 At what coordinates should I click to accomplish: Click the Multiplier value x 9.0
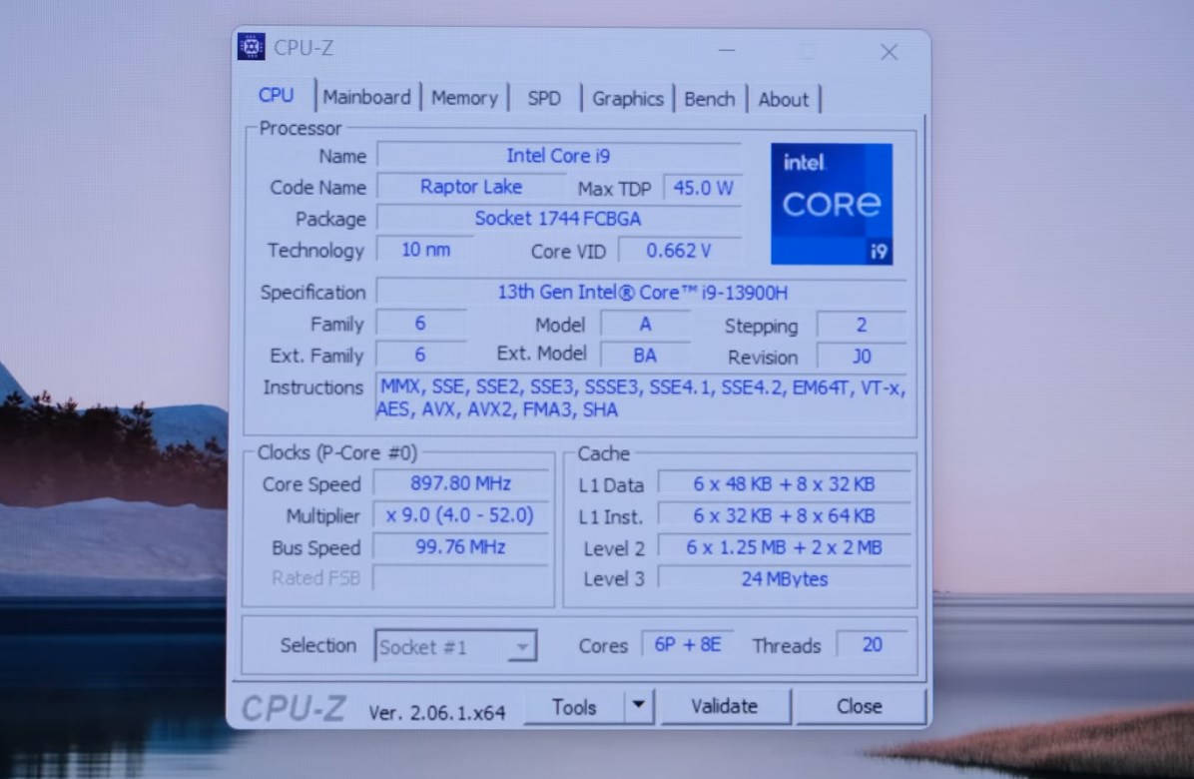[x=460, y=515]
